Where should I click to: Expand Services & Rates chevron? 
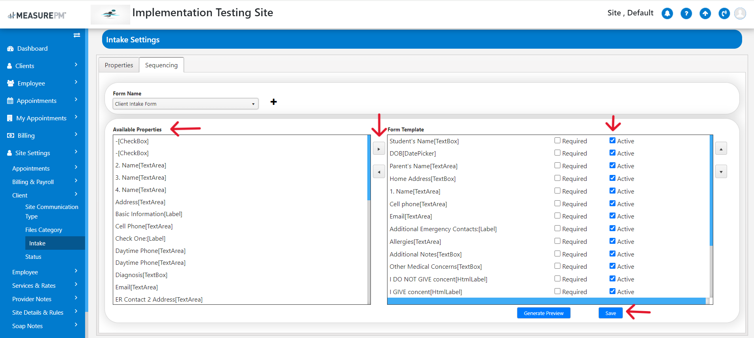click(x=76, y=285)
